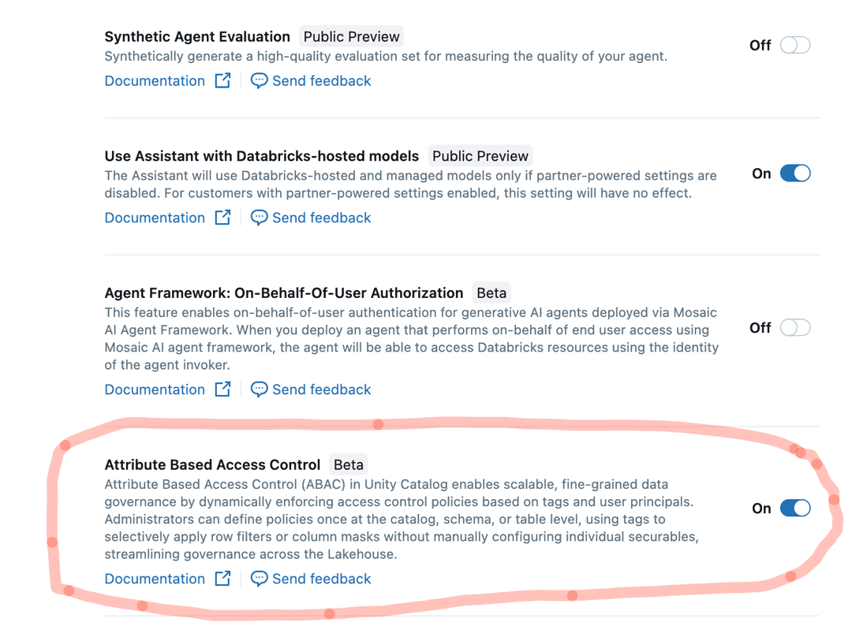Click external-link icon under On-Behalf-Of-User Authorization

coord(222,389)
